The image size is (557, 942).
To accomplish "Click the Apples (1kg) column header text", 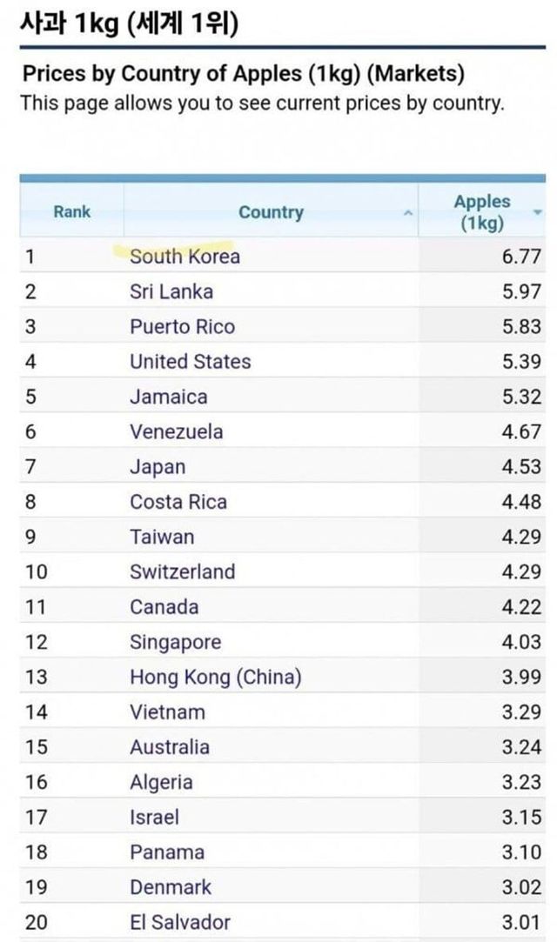I will coord(481,211).
